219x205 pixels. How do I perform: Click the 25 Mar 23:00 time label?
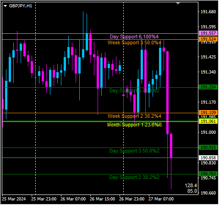(x=44, y=199)
